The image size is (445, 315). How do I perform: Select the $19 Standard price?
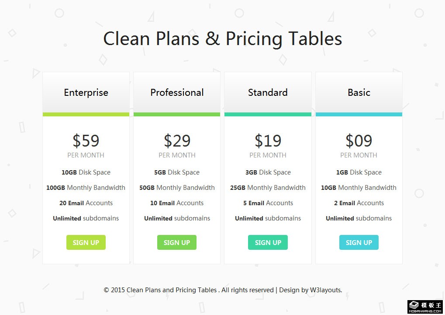click(268, 141)
